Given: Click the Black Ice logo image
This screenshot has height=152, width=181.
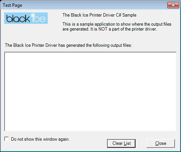Looking at the screenshot, I should (x=26, y=18).
